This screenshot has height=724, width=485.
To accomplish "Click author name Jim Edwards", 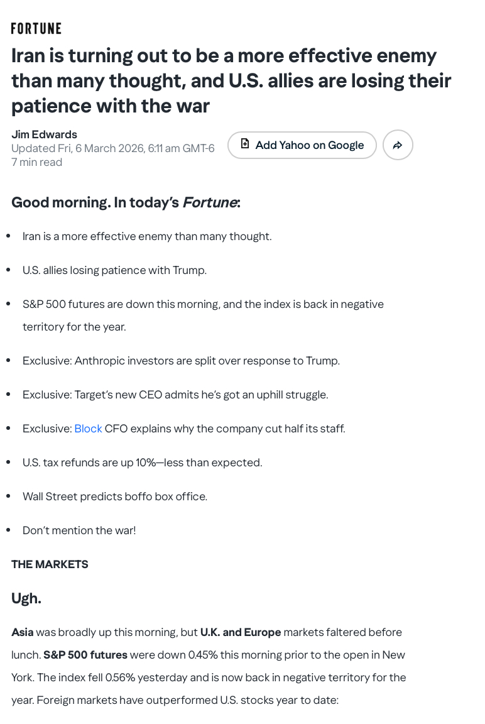I will pos(44,134).
